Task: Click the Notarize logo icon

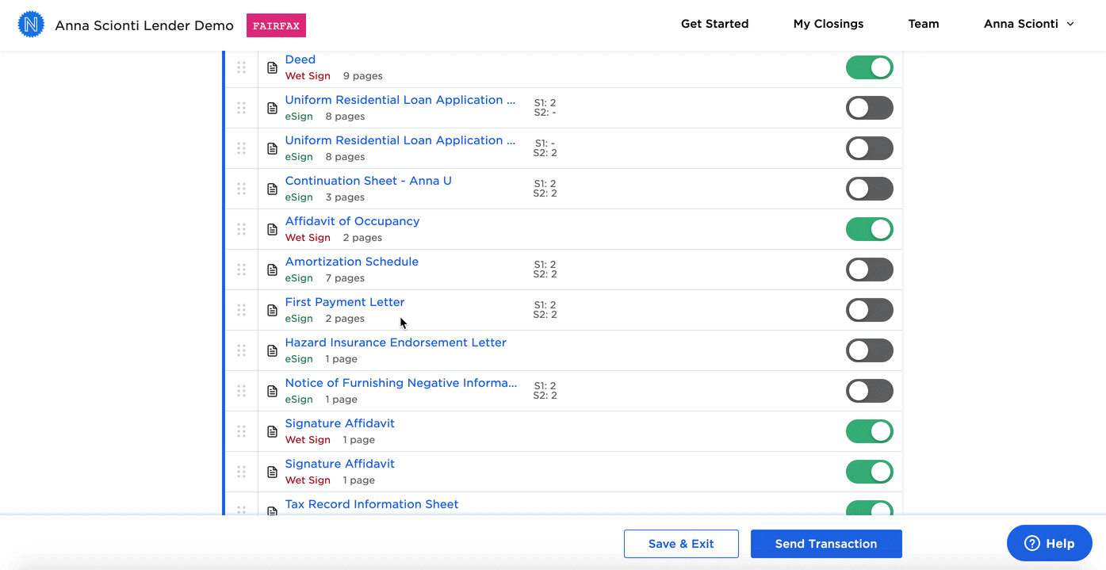Action: (x=31, y=25)
